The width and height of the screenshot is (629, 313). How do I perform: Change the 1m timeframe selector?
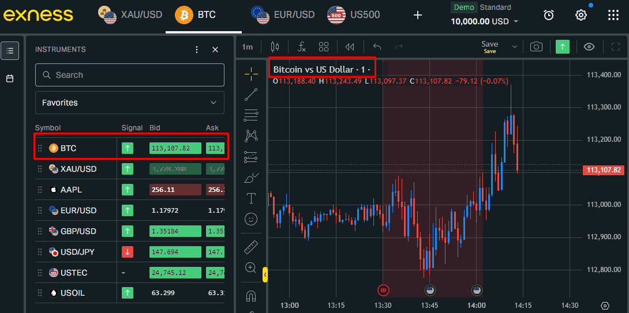tap(248, 47)
